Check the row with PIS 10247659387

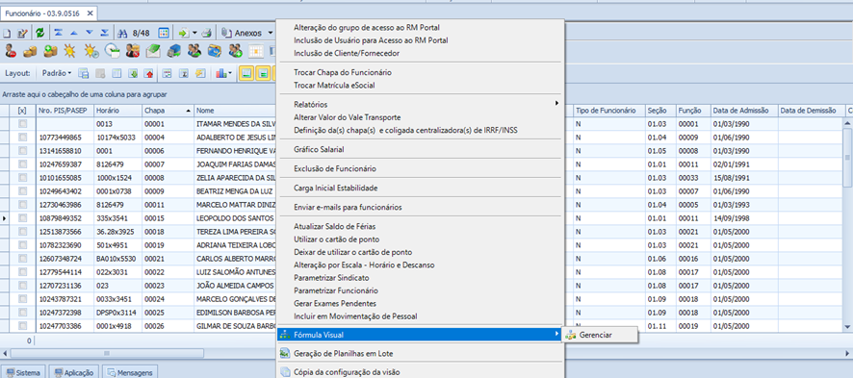[22, 164]
